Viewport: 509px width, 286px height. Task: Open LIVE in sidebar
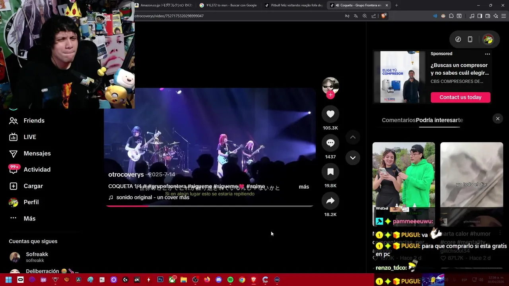coord(23,137)
